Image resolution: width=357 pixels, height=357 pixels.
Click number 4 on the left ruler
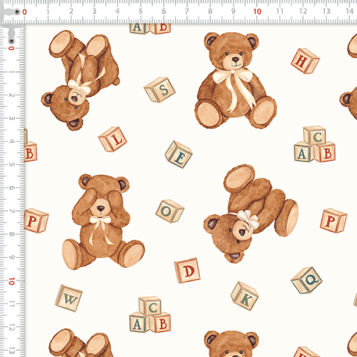(x=11, y=141)
